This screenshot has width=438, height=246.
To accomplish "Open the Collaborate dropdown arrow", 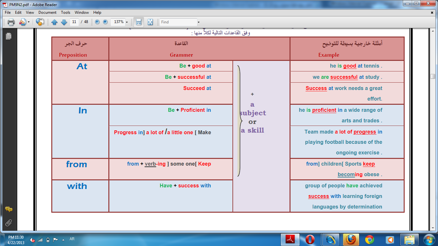I will (29, 22).
